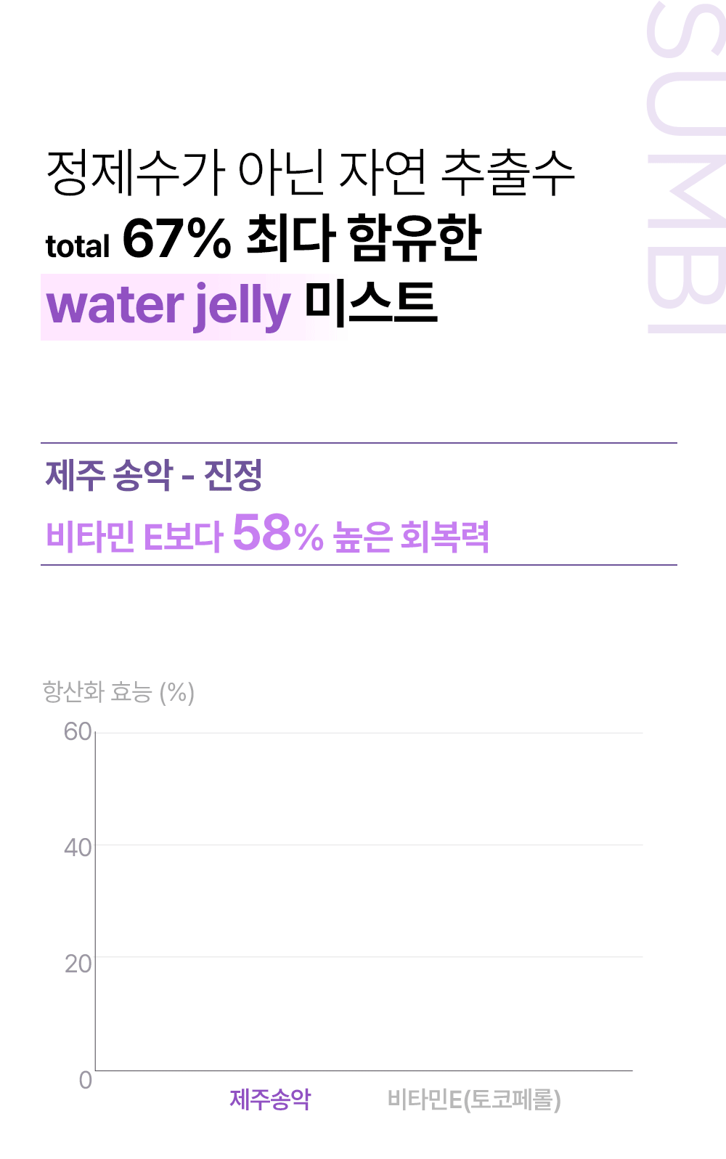Click the small word "total"
The height and width of the screenshot is (1159, 726).
(78, 246)
